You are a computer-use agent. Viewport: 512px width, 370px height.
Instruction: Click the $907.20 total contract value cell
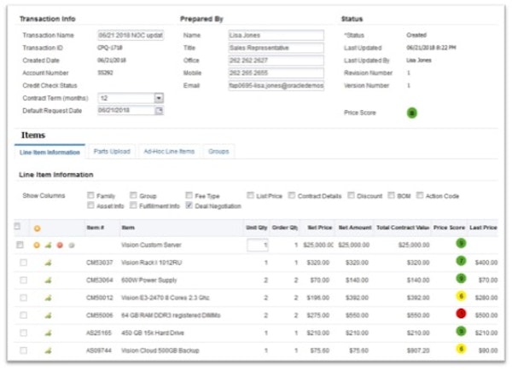click(x=418, y=350)
